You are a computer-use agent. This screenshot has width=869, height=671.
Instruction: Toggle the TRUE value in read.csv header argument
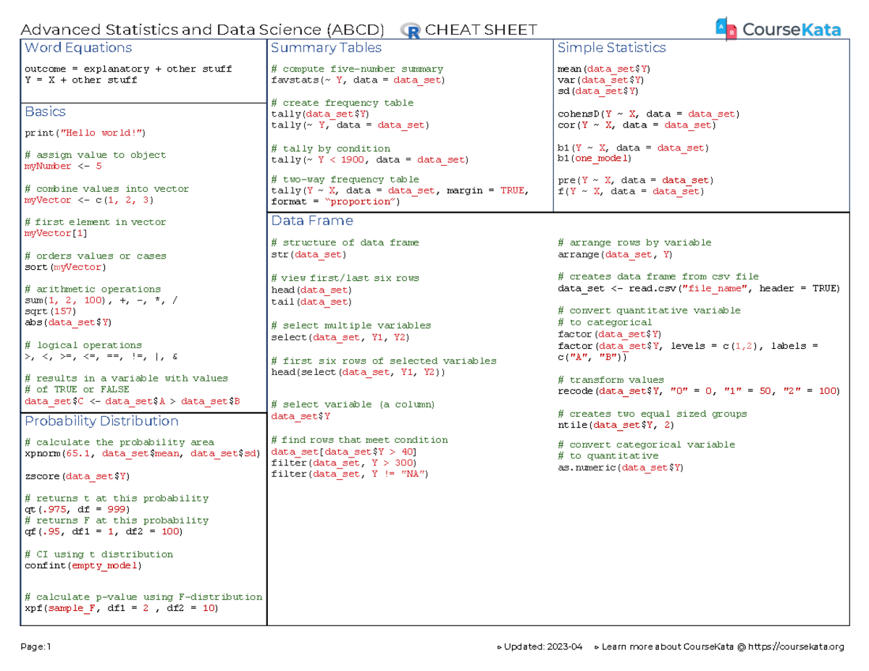pos(822,287)
